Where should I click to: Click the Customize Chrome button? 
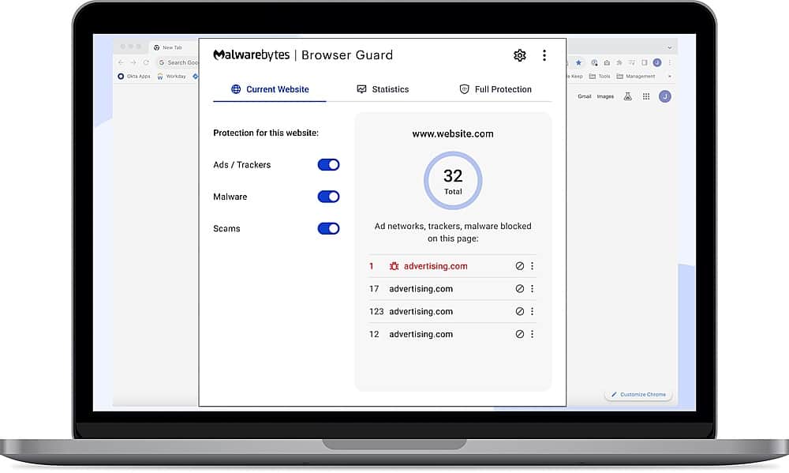pos(638,394)
